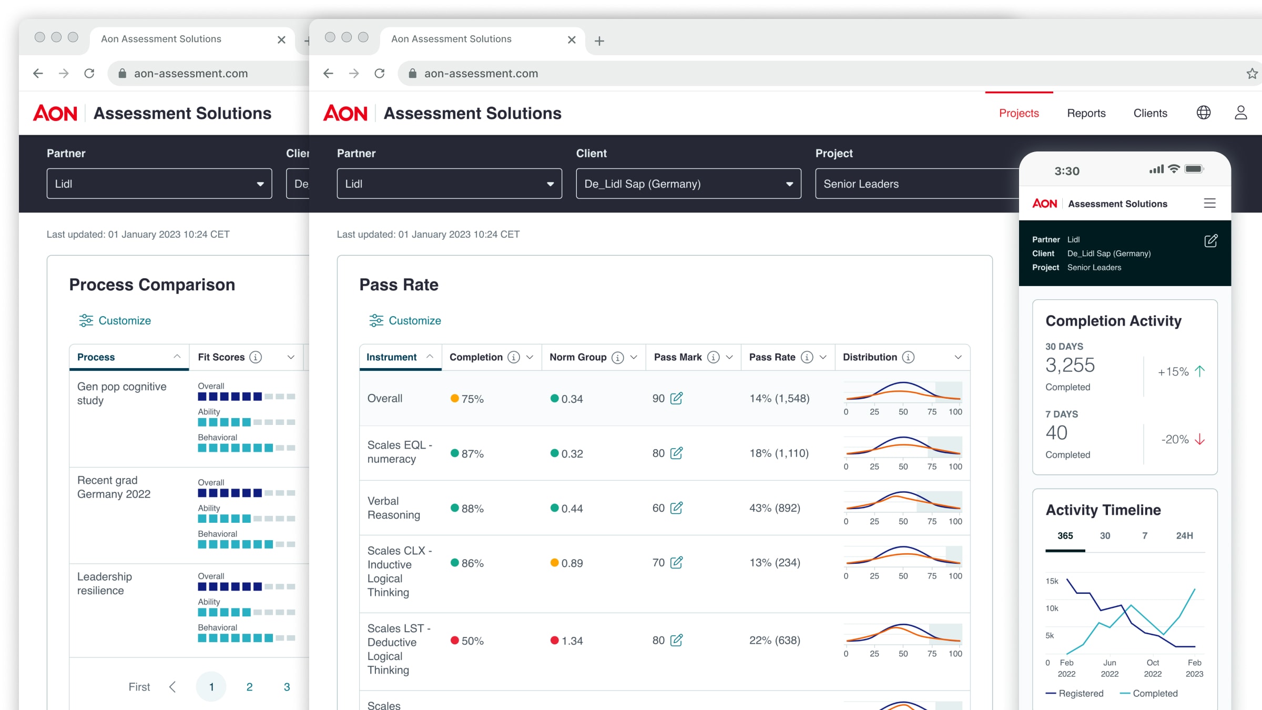The image size is (1262, 710).
Task: Click Leadership resilience Behavioral score bar
Action: click(247, 638)
